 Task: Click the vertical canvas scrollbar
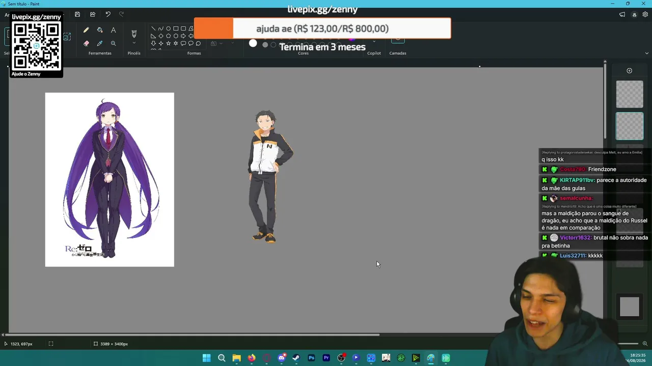605,100
